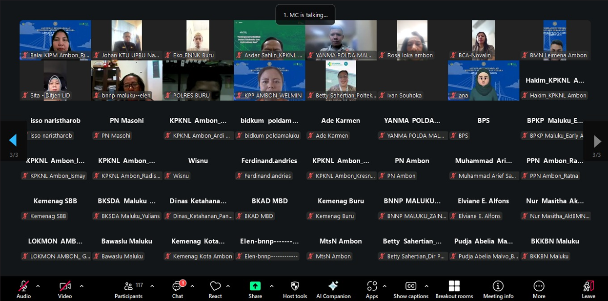Select the Sita - Ditjen LID video tile
Viewport: 608px width, 301px height.
(55, 80)
